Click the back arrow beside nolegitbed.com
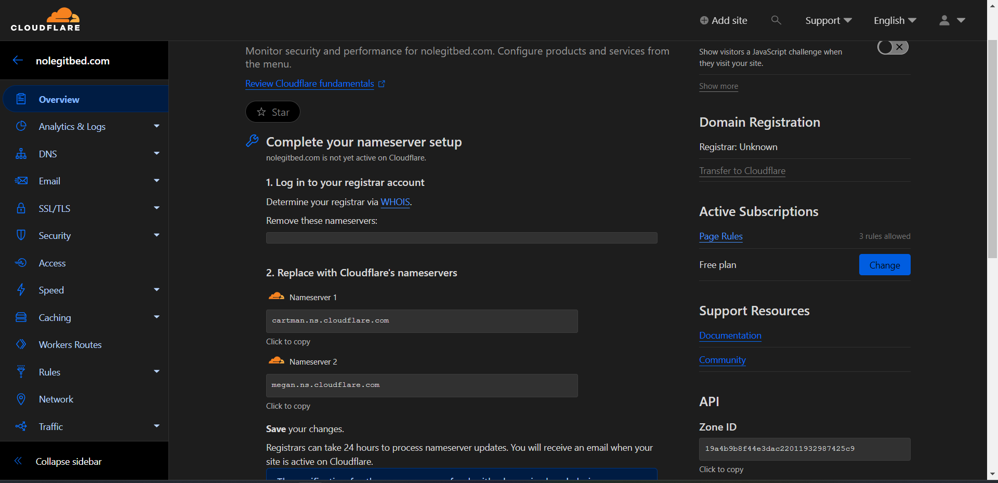The width and height of the screenshot is (998, 483). tap(18, 60)
